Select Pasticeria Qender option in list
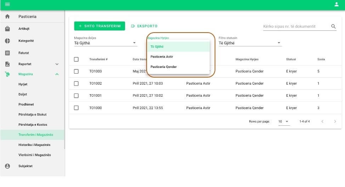Image resolution: width=345 pixels, height=187 pixels. click(x=164, y=67)
